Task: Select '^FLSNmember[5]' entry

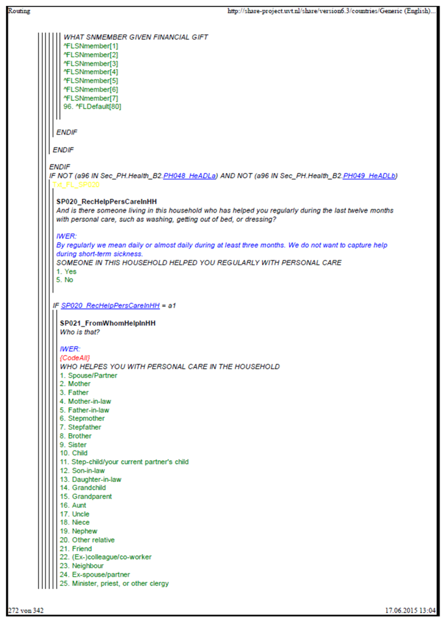Action: pos(91,81)
